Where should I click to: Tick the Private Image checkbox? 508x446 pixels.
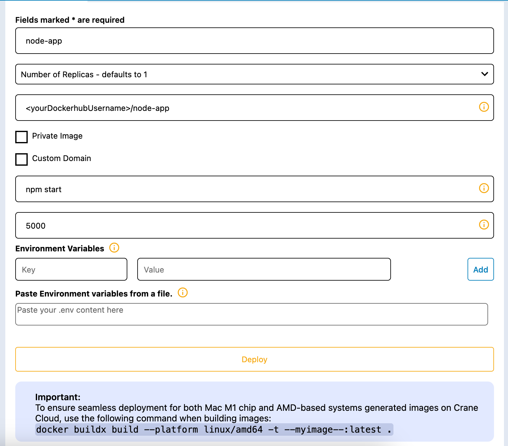pyautogui.click(x=21, y=137)
